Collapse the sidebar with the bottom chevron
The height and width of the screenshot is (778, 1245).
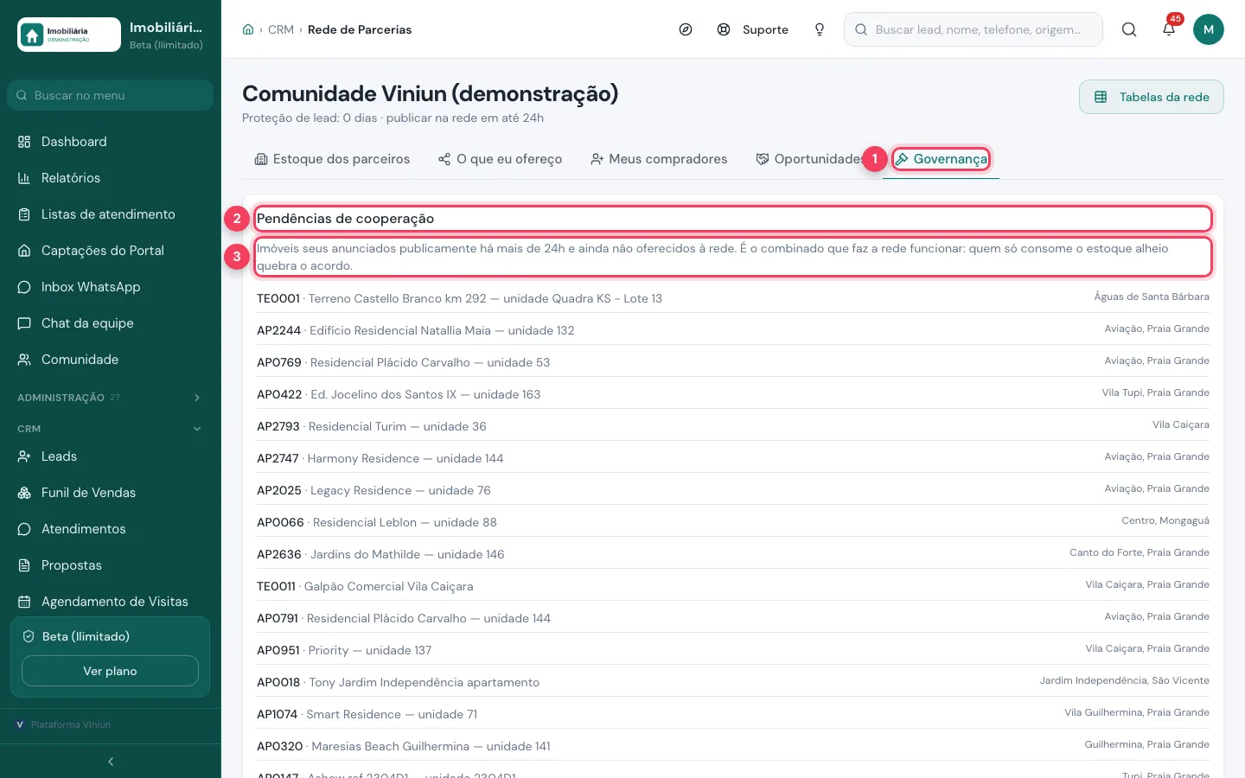(x=111, y=762)
